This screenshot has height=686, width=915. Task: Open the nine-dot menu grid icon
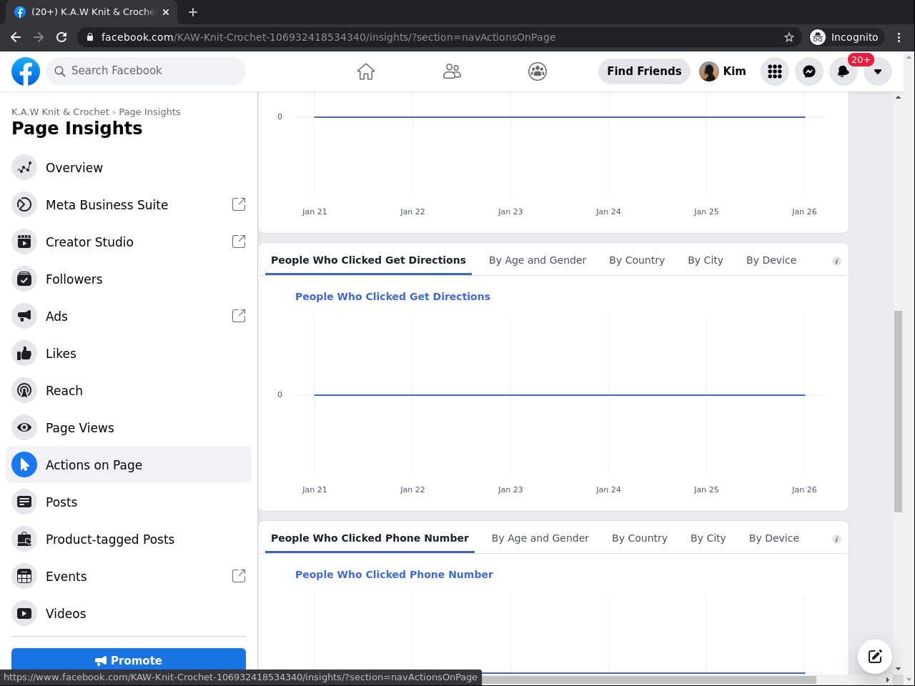775,71
